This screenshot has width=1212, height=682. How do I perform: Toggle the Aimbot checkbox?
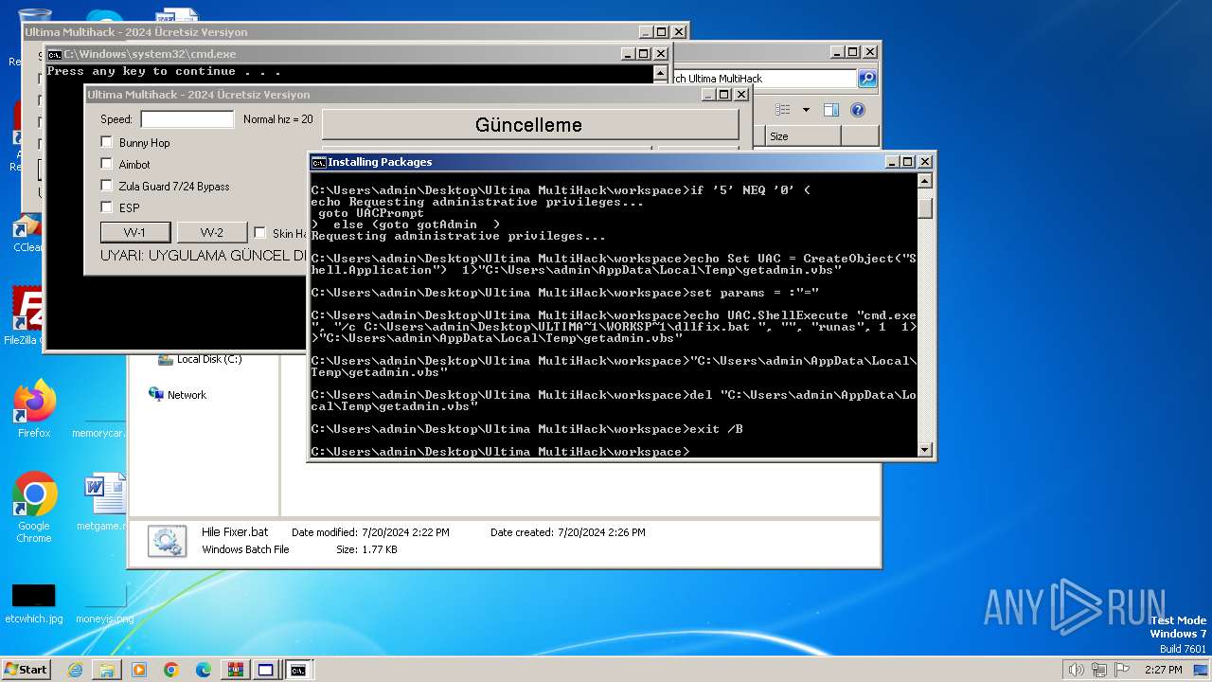point(107,164)
